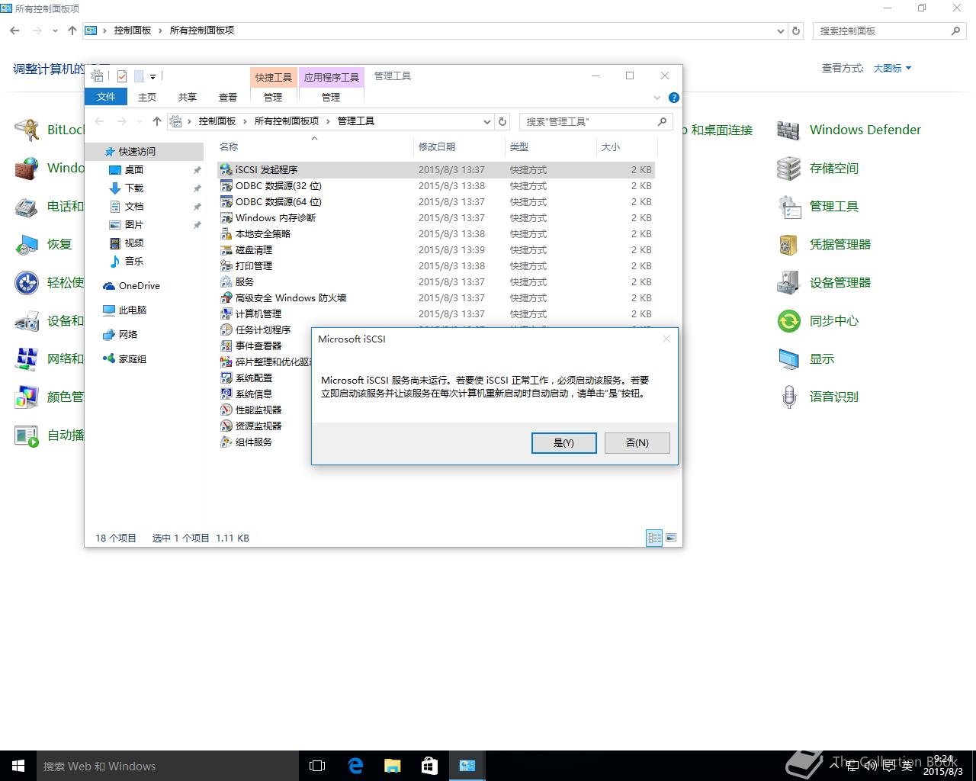Open 应用程序工具 管理 tab

331,97
